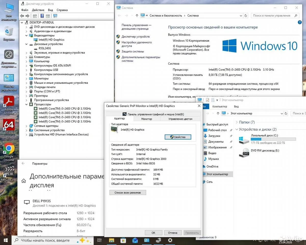Click the Свойства button in adapter dialog
Image resolution: width=306 pixels, height=245 pixels.
point(178,137)
